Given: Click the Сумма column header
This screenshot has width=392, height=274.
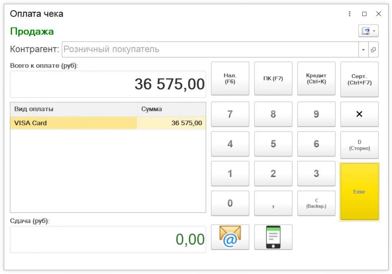Looking at the screenshot, I should (x=171, y=109).
